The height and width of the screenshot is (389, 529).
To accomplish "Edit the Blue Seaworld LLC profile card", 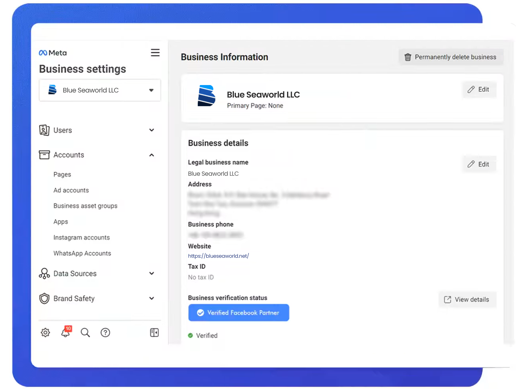I will point(479,89).
